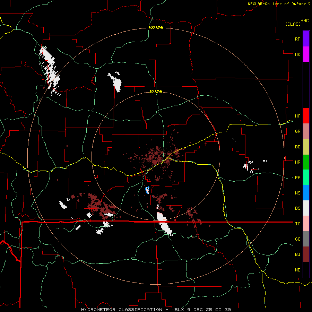Viewport: 312px width, 312px height.
Task: Click the GC gray legend swatch
Action: click(306, 239)
